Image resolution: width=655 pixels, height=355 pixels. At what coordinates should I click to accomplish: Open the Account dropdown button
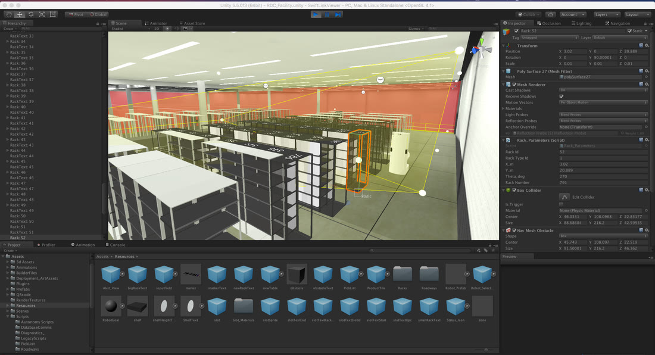[573, 14]
